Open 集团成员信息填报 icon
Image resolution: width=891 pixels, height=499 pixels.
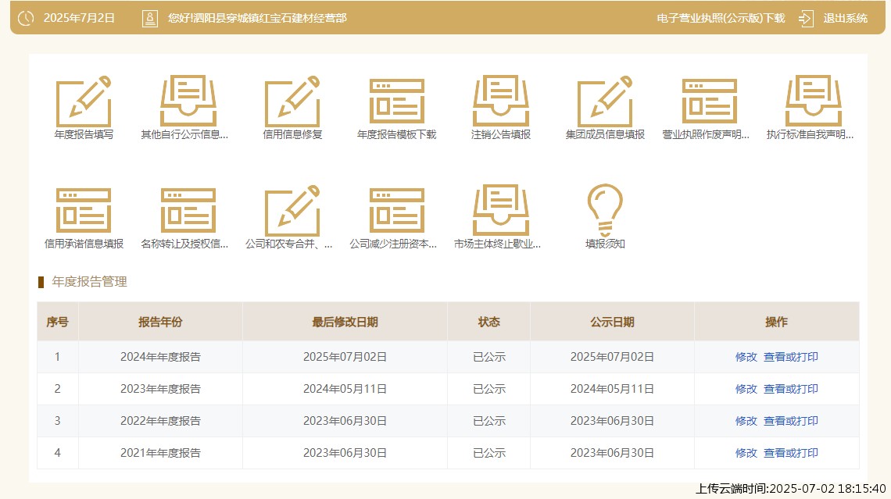605,102
